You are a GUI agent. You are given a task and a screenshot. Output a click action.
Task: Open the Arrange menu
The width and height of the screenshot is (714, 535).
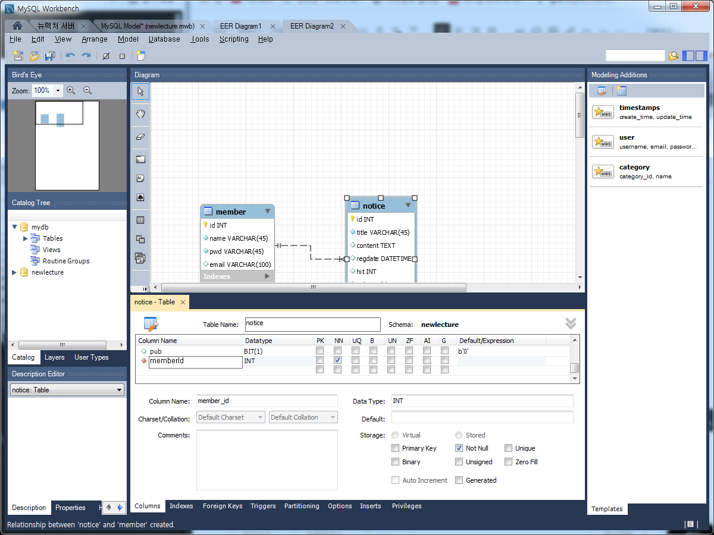coord(95,39)
